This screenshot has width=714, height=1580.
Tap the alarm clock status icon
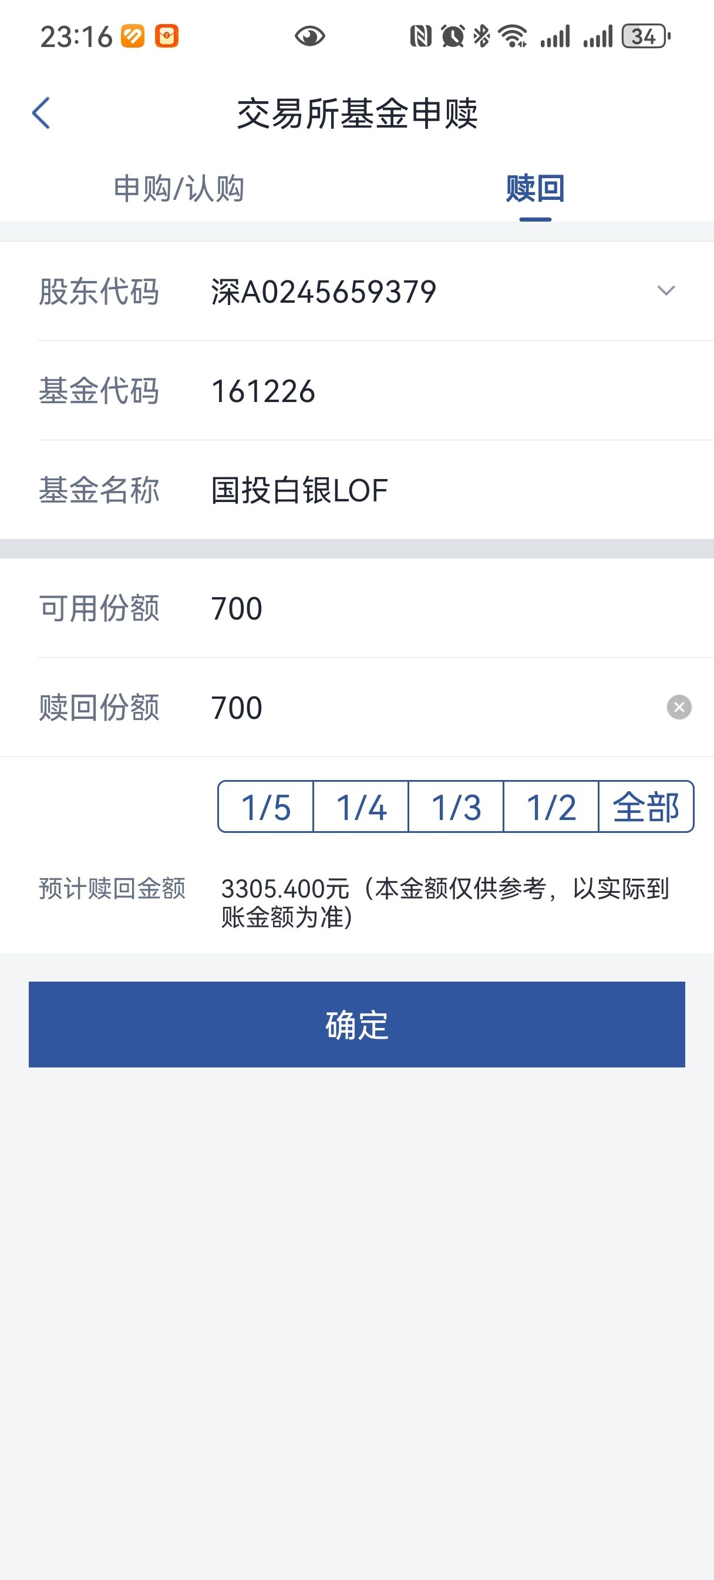(x=452, y=37)
